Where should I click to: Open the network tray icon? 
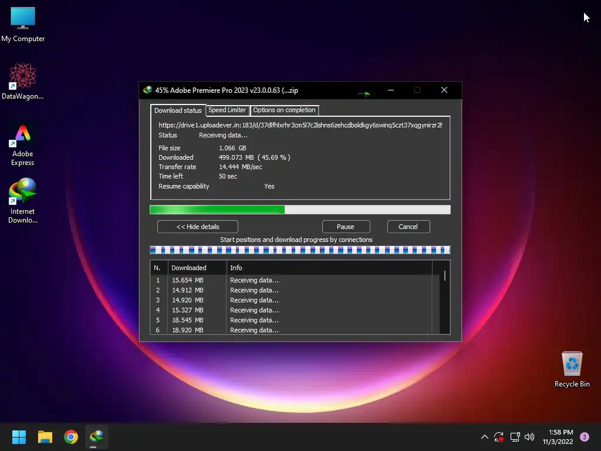point(515,437)
